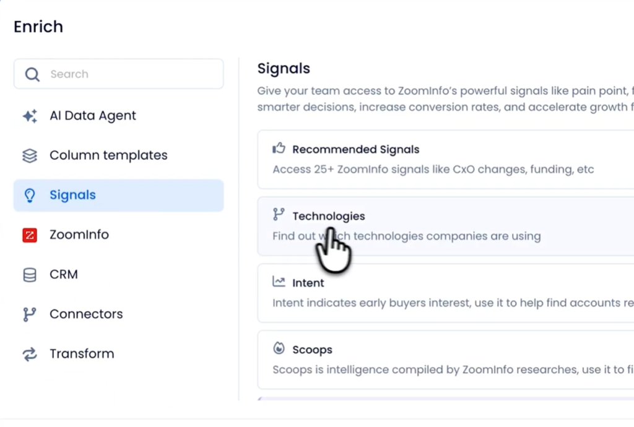Select Column templates in sidebar
Image resolution: width=634 pixels, height=427 pixels.
(x=108, y=155)
